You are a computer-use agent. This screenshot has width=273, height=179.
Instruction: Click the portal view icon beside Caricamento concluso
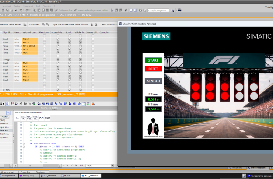(244, 176)
